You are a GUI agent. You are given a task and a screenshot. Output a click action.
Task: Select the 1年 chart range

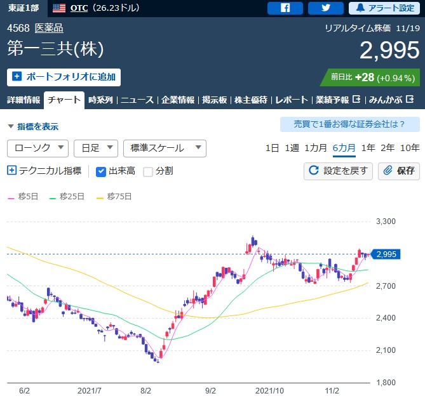coord(368,148)
